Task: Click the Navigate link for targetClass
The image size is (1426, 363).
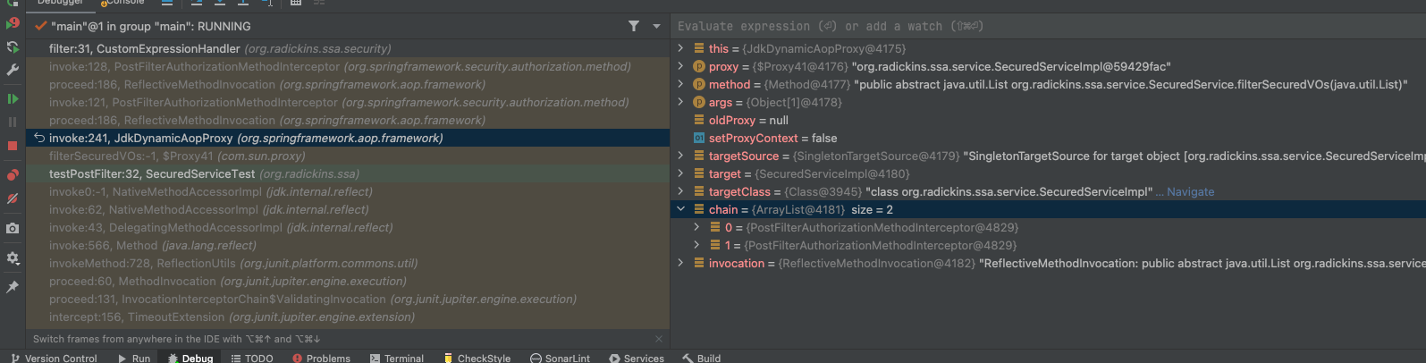Action: tap(1190, 191)
